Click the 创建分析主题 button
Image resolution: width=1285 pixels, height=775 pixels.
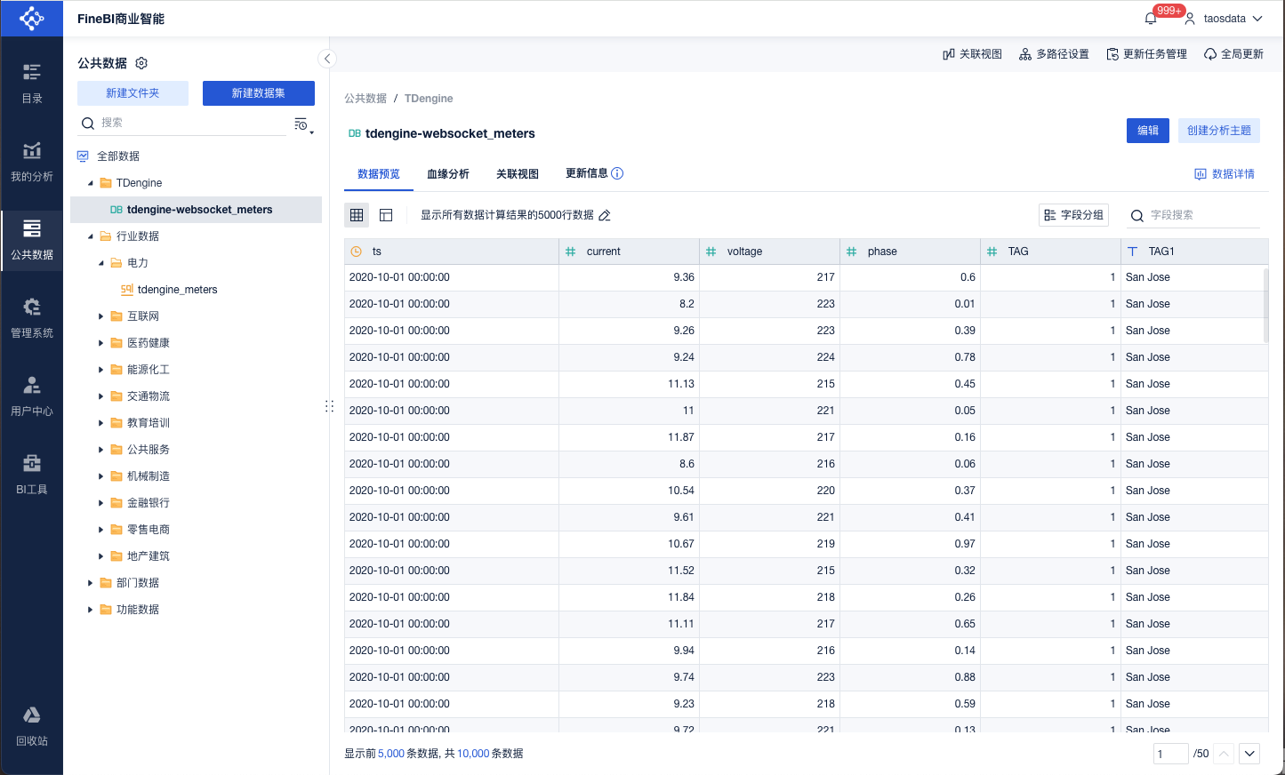pos(1218,131)
